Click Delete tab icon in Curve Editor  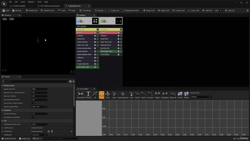pos(186,95)
